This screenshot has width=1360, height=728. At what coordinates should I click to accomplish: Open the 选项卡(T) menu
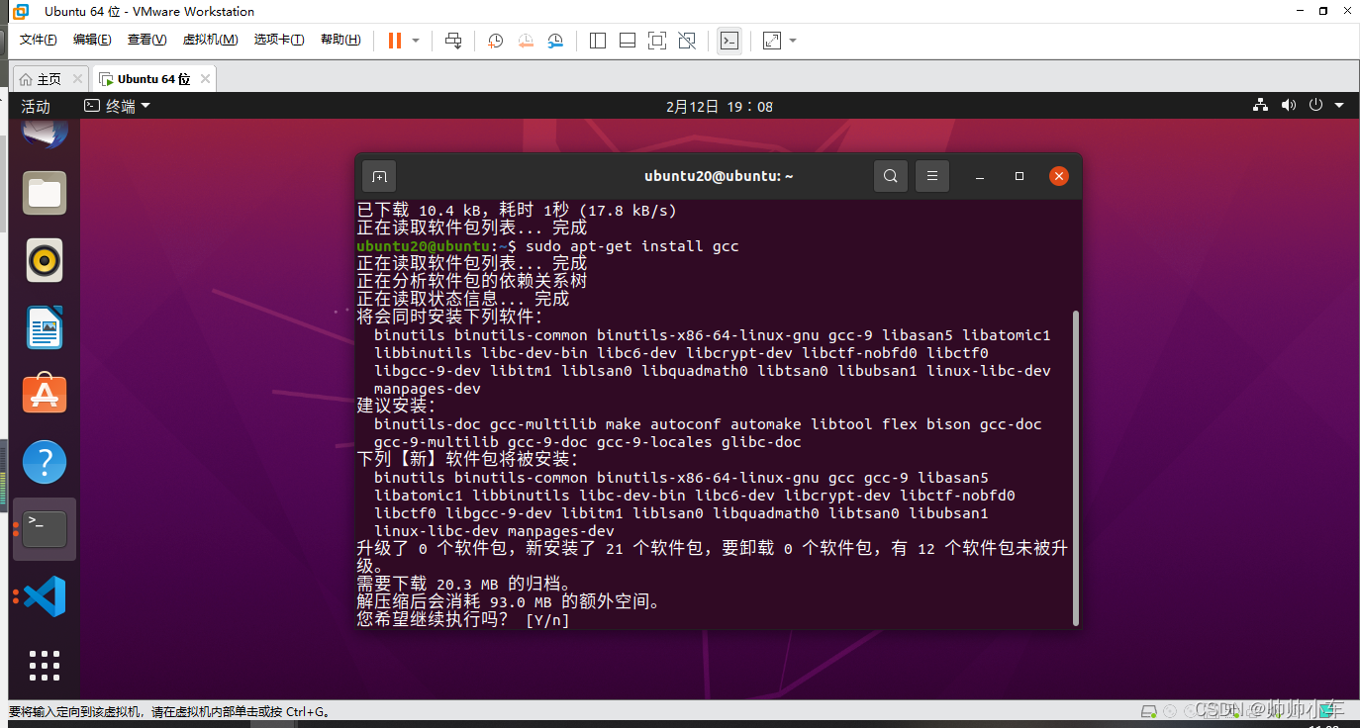click(279, 40)
